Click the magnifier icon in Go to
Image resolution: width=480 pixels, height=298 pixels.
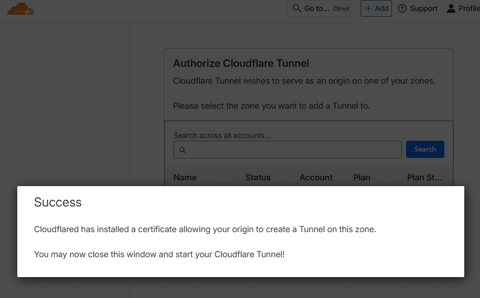click(x=297, y=8)
